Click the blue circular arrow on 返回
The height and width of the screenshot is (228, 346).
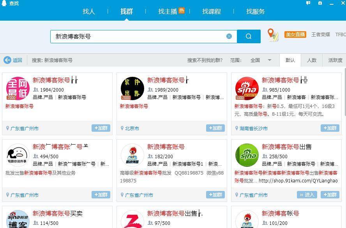point(8,60)
